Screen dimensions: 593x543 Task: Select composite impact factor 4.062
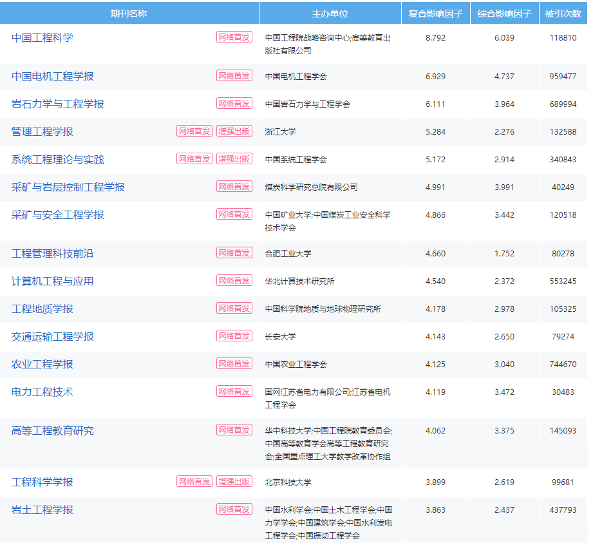[x=436, y=431]
